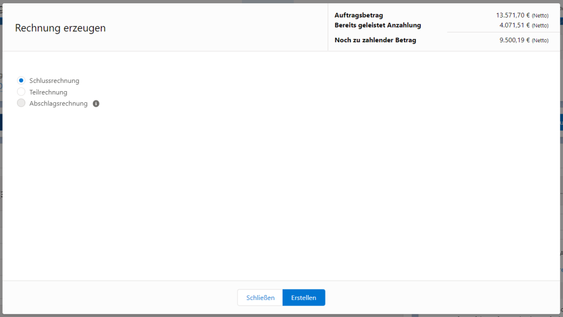Viewport: 563px width, 317px height.
Task: Click the blue Erstellen button
Action: pos(303,298)
